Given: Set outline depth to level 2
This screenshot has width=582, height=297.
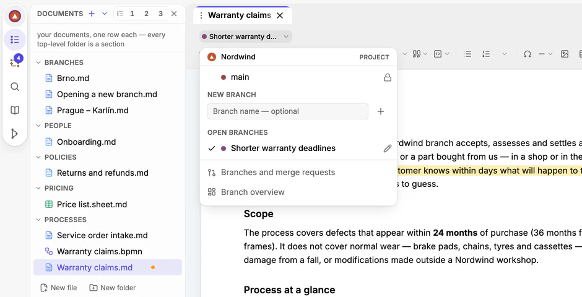Looking at the screenshot, I should (x=146, y=14).
